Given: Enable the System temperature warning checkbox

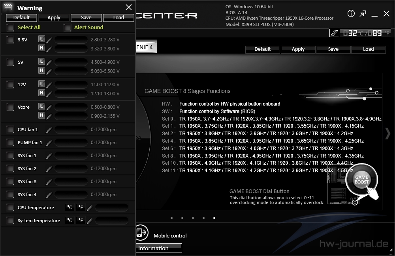Looking at the screenshot, I should [x=10, y=221].
